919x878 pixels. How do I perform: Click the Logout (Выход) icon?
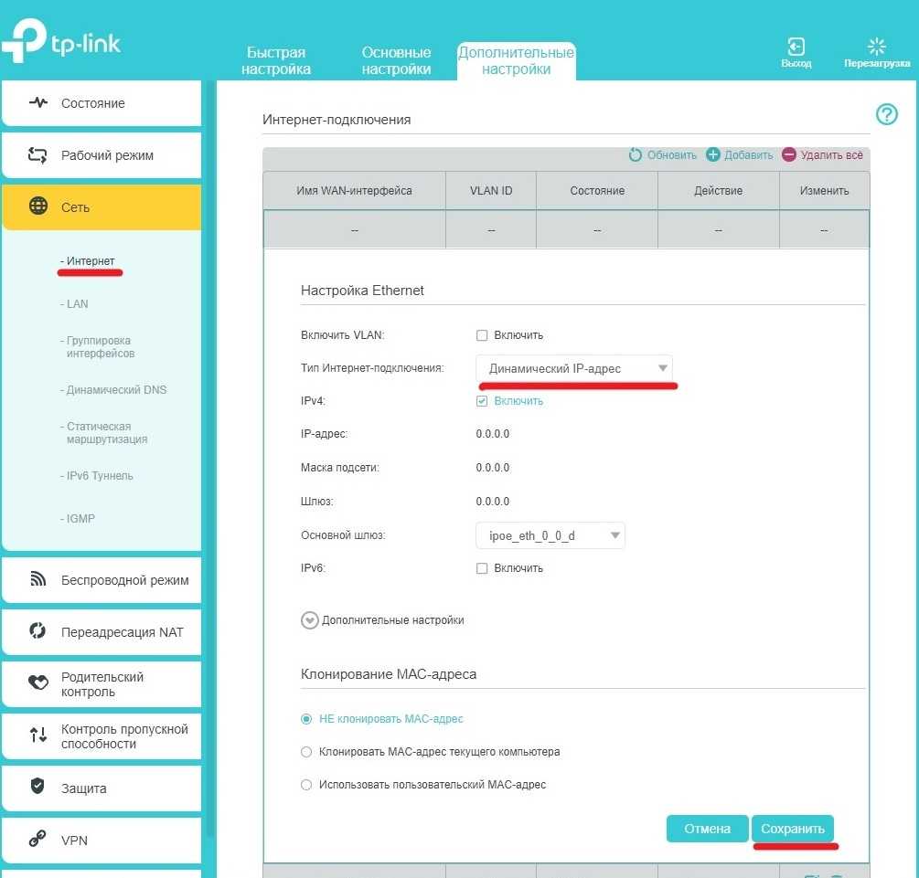coord(796,48)
